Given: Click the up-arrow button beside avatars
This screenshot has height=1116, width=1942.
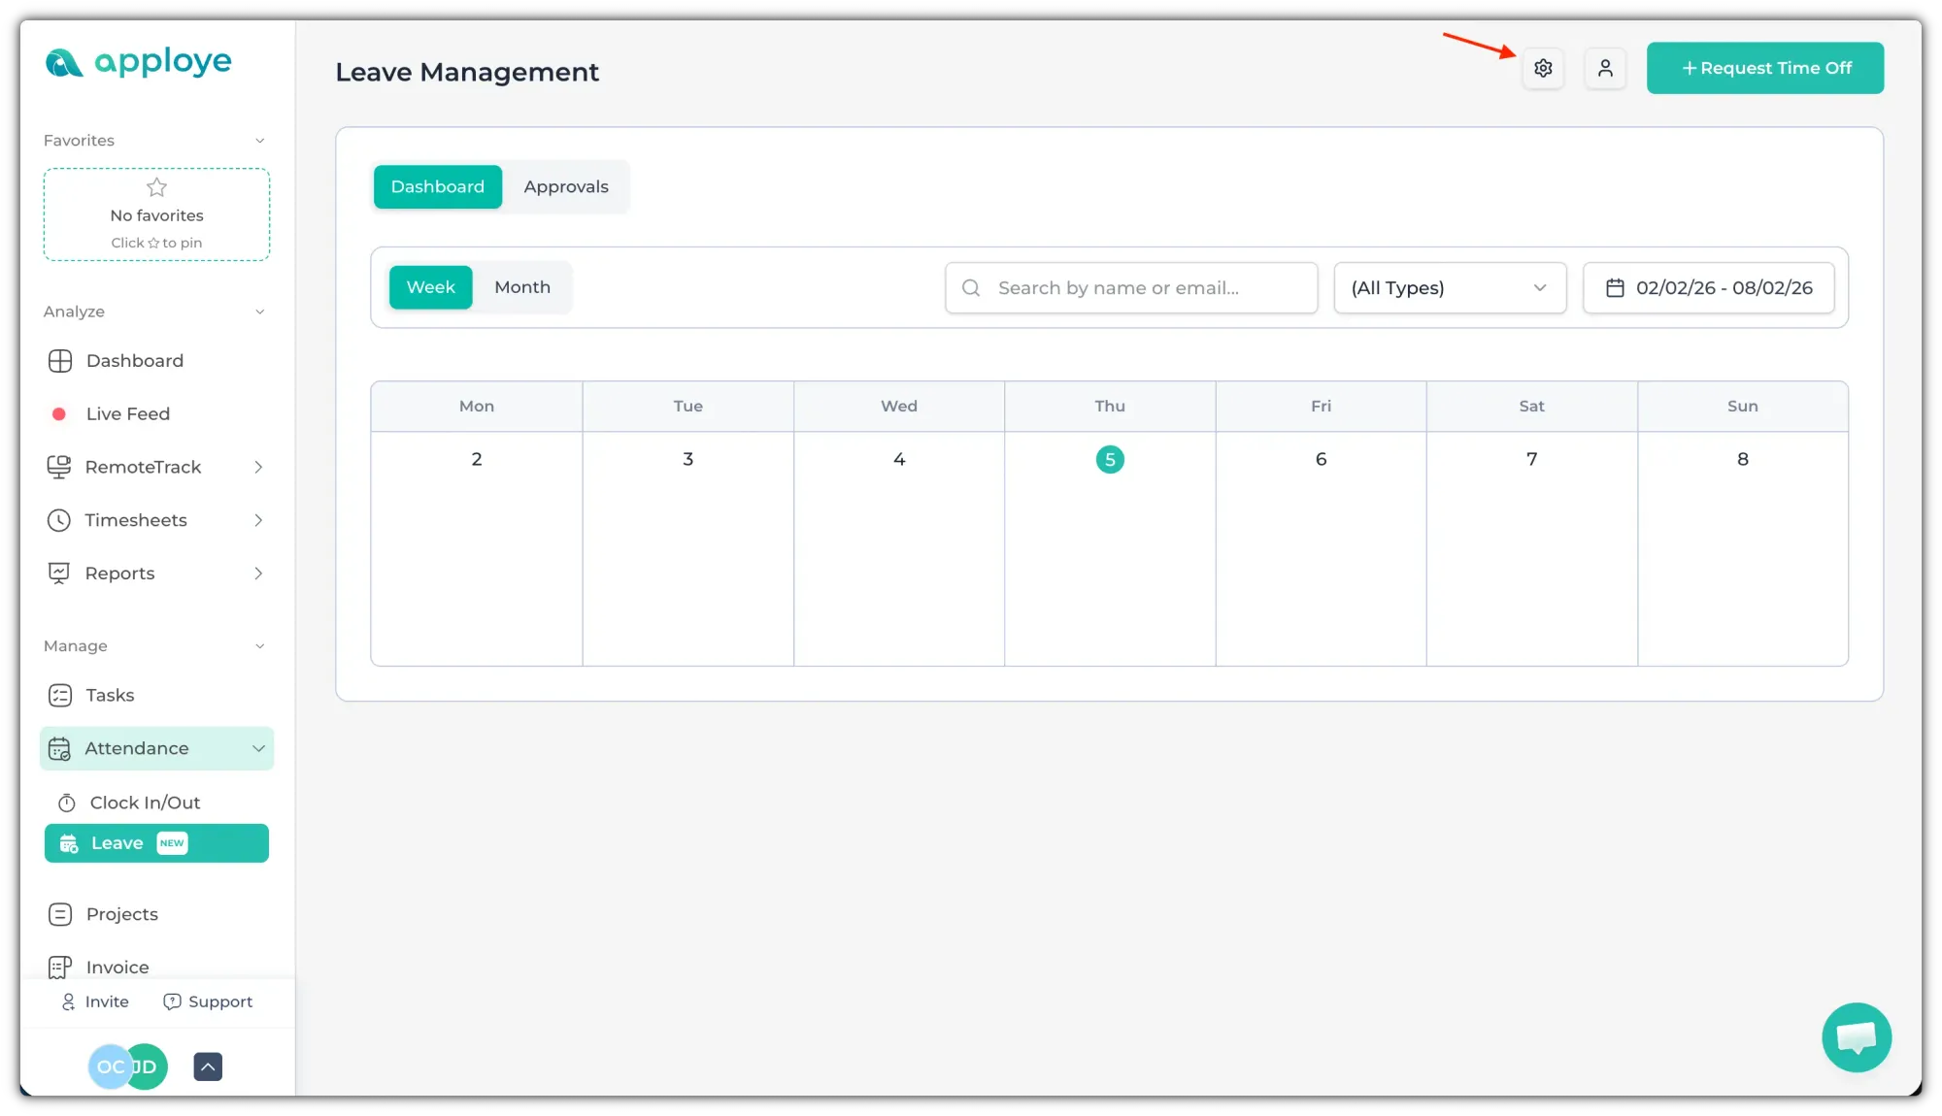Looking at the screenshot, I should pyautogui.click(x=208, y=1067).
